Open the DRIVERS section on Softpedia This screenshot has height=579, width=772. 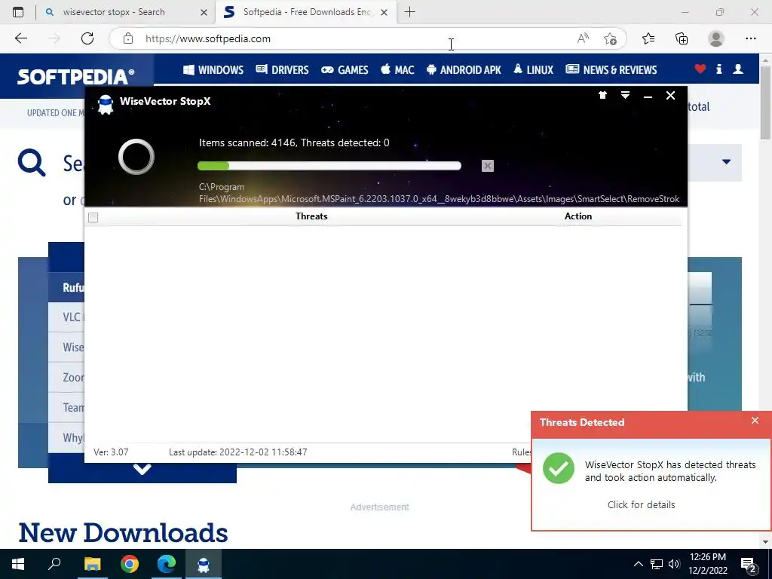coord(282,70)
